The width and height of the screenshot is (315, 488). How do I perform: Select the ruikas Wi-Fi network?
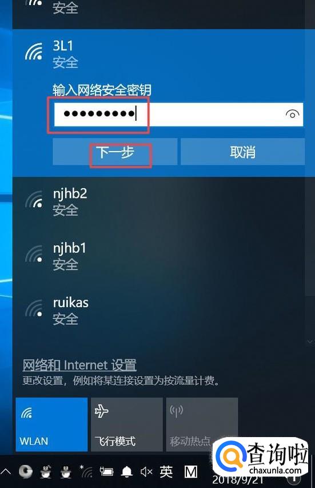pos(158,311)
